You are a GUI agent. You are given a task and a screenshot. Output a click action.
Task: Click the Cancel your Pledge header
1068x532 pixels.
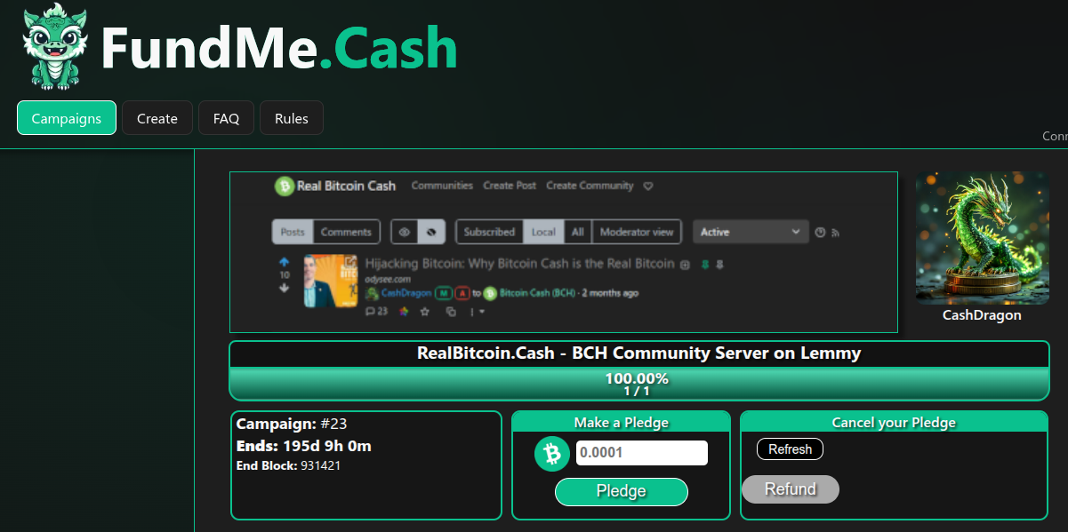[x=894, y=423]
